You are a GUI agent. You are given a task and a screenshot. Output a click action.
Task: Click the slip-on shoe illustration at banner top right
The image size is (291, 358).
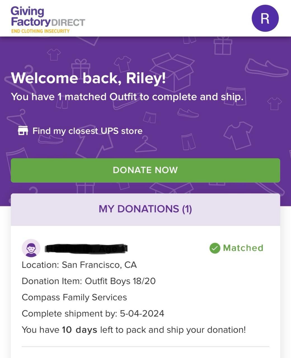point(266,68)
